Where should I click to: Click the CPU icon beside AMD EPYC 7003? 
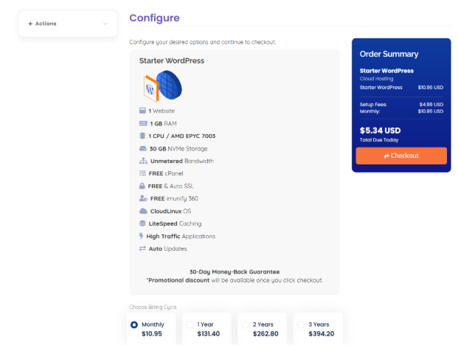142,136
